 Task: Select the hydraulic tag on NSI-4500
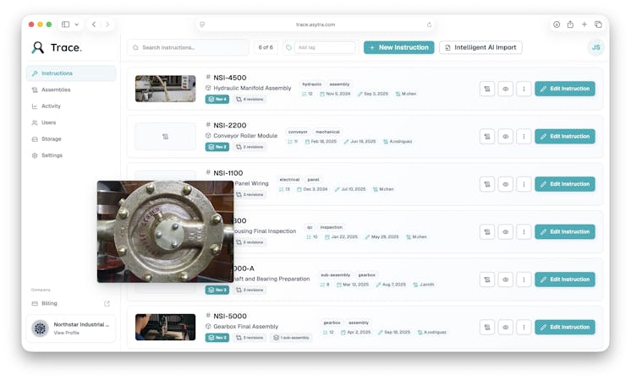(x=312, y=84)
